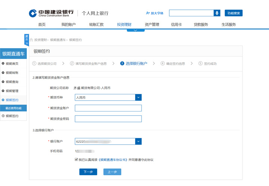The image size is (269, 186).
Task: Expand the chevron under the 投资理财 menu
Action: (x=136, y=30)
